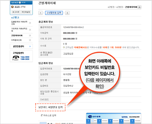152x124 pixels.
Task: Click security card cell number 2
Action: (x=99, y=121)
